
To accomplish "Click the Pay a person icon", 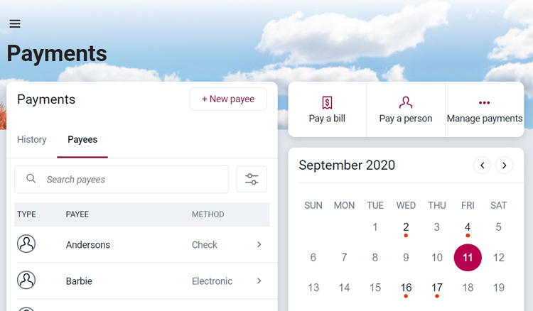I will tap(406, 103).
